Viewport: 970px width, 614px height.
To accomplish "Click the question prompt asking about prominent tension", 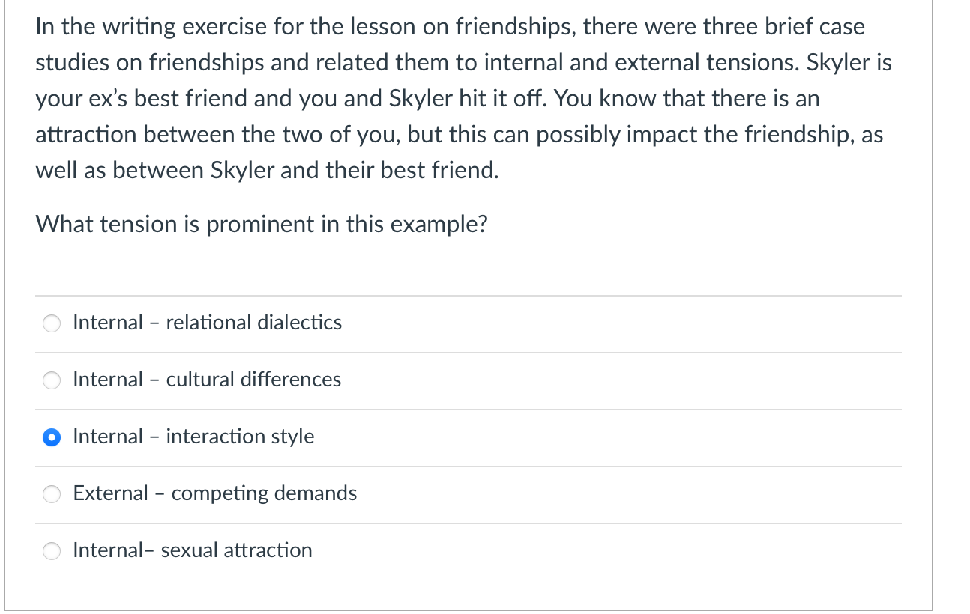I will (x=262, y=224).
